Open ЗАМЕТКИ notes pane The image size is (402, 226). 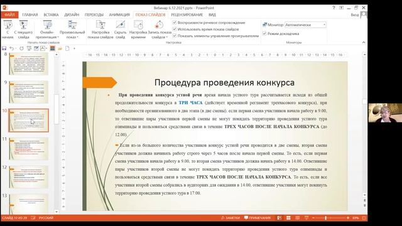point(231,218)
